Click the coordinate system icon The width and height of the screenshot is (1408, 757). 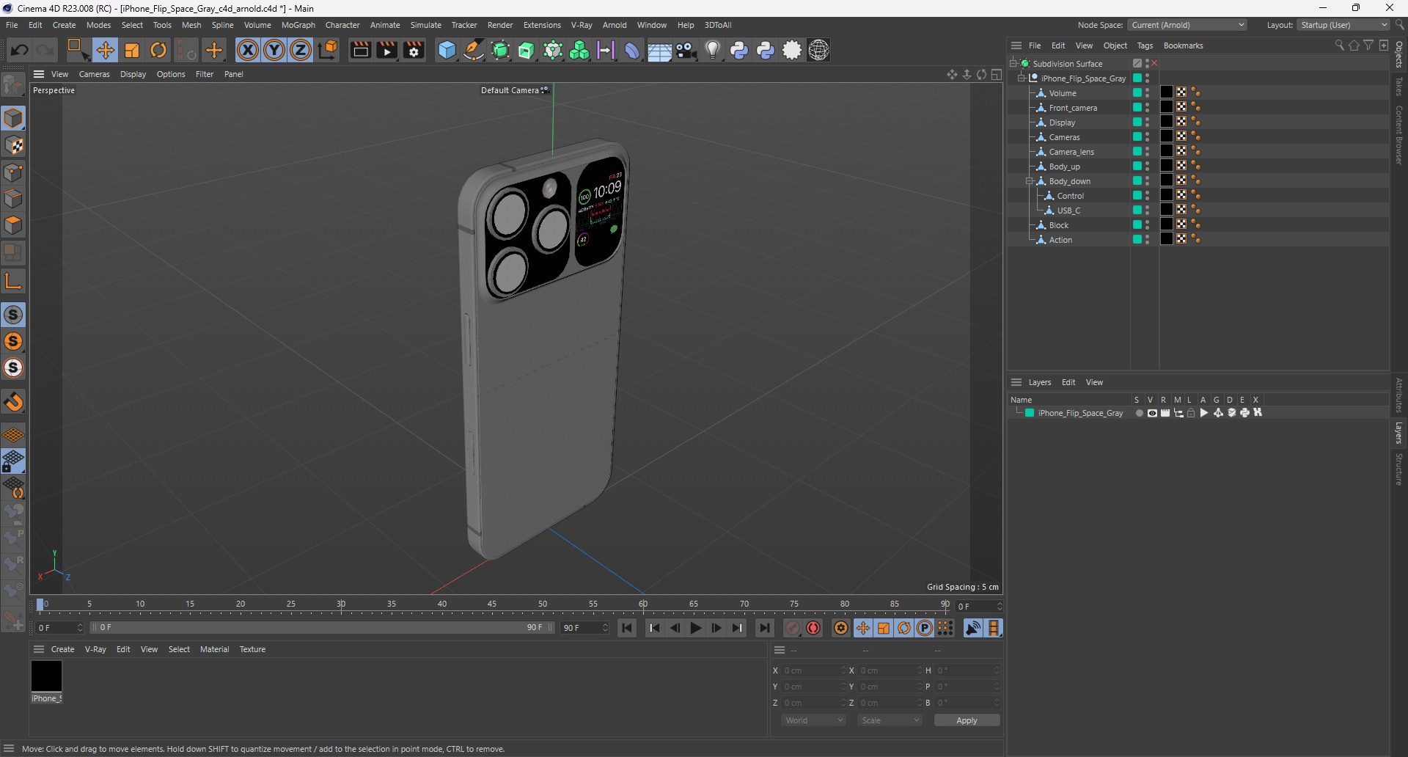[x=329, y=50]
